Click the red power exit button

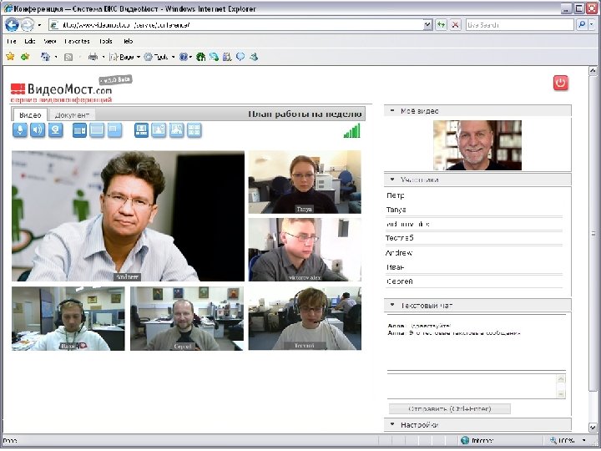tap(560, 83)
